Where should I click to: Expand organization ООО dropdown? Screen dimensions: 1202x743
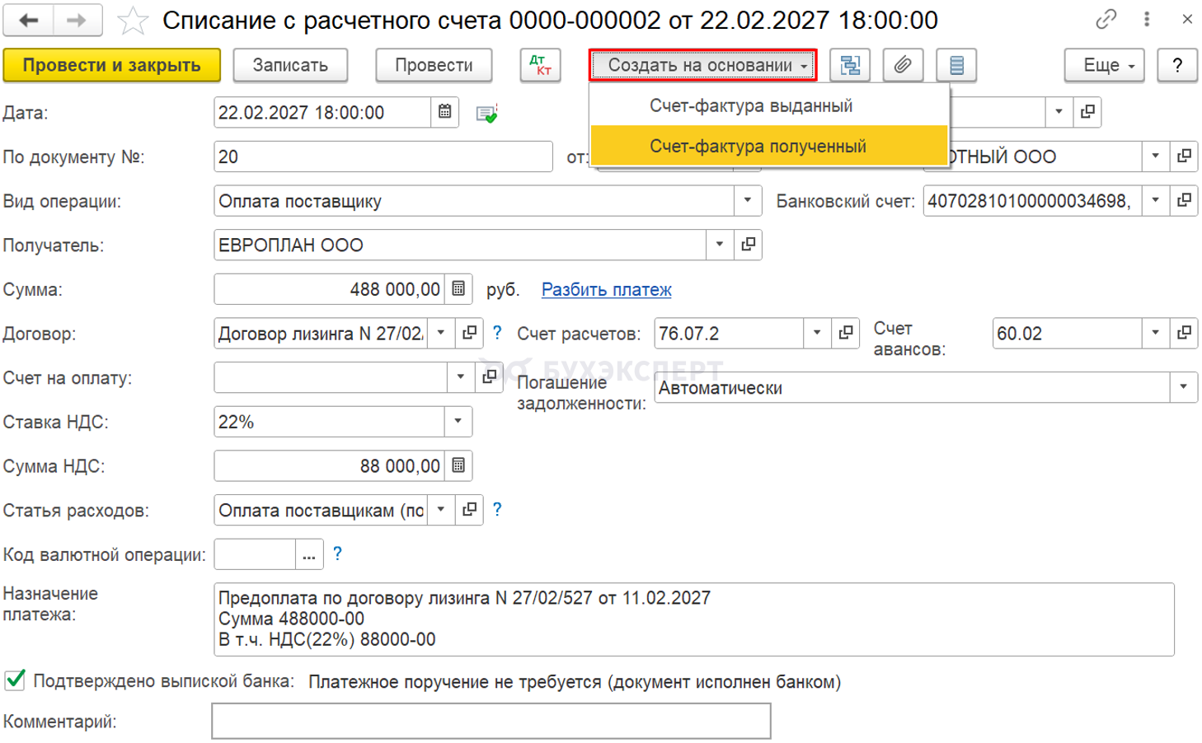[1156, 156]
